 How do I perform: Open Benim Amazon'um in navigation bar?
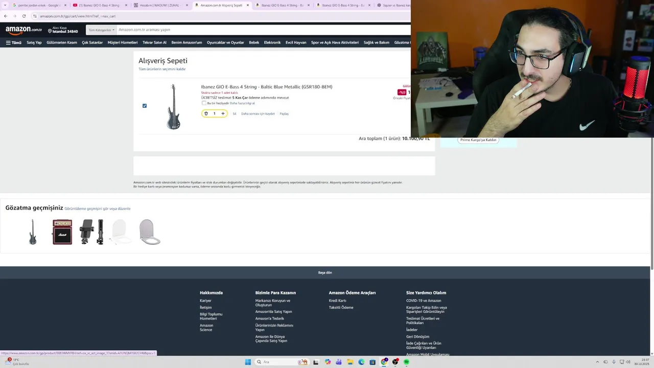[x=186, y=42]
